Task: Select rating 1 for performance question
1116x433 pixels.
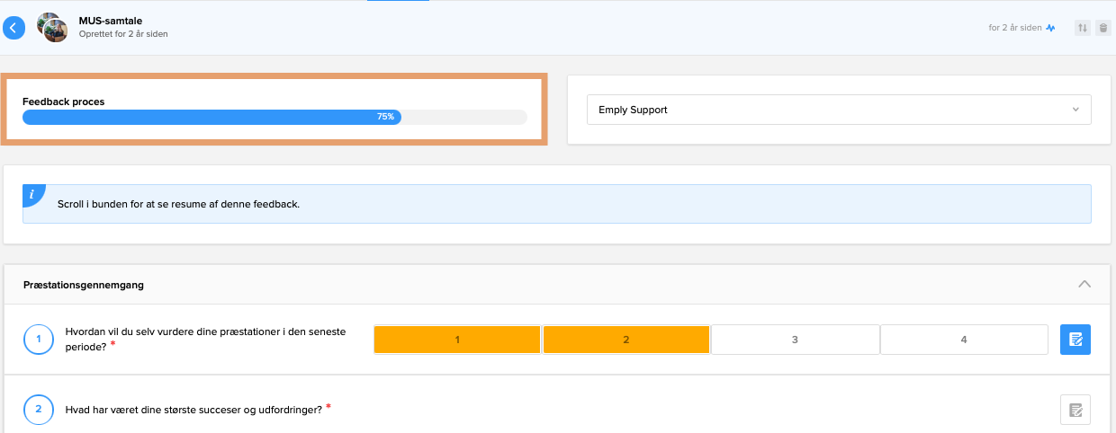Action: point(457,340)
